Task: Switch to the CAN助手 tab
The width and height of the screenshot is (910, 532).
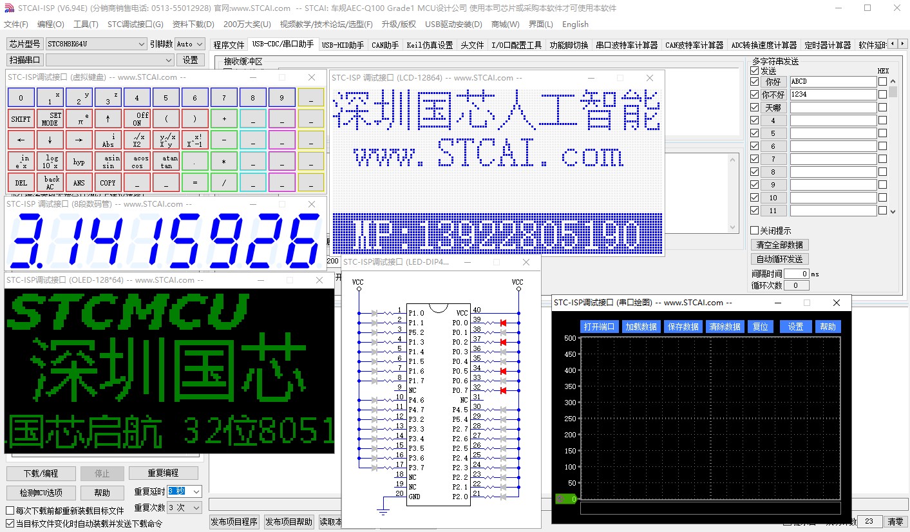Action: (x=385, y=45)
